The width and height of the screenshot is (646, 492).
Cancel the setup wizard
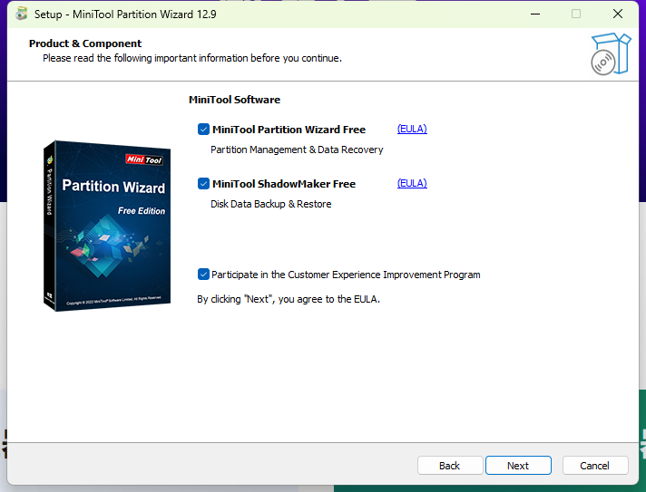[595, 465]
